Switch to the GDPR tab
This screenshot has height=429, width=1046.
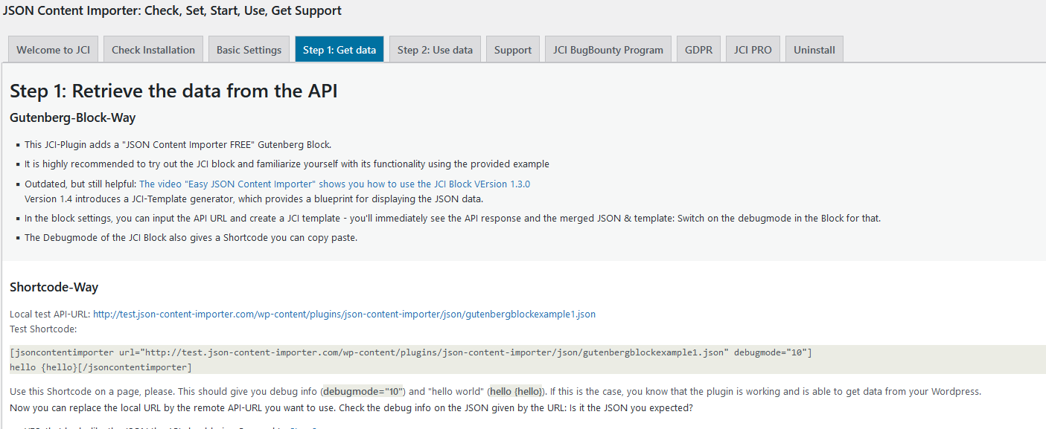coord(698,50)
